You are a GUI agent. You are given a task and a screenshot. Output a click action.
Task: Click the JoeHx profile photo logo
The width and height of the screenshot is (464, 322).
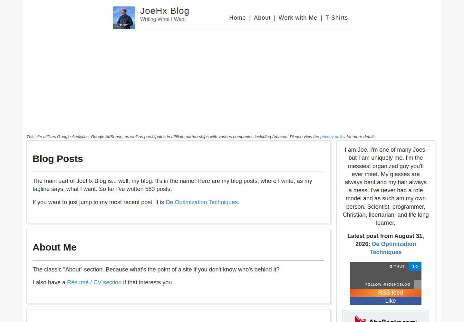[x=124, y=18]
